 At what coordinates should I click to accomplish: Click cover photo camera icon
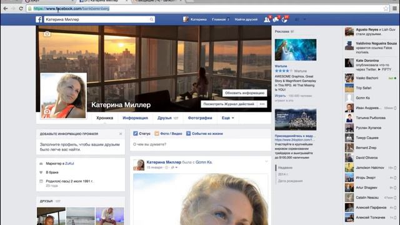coord(47,34)
